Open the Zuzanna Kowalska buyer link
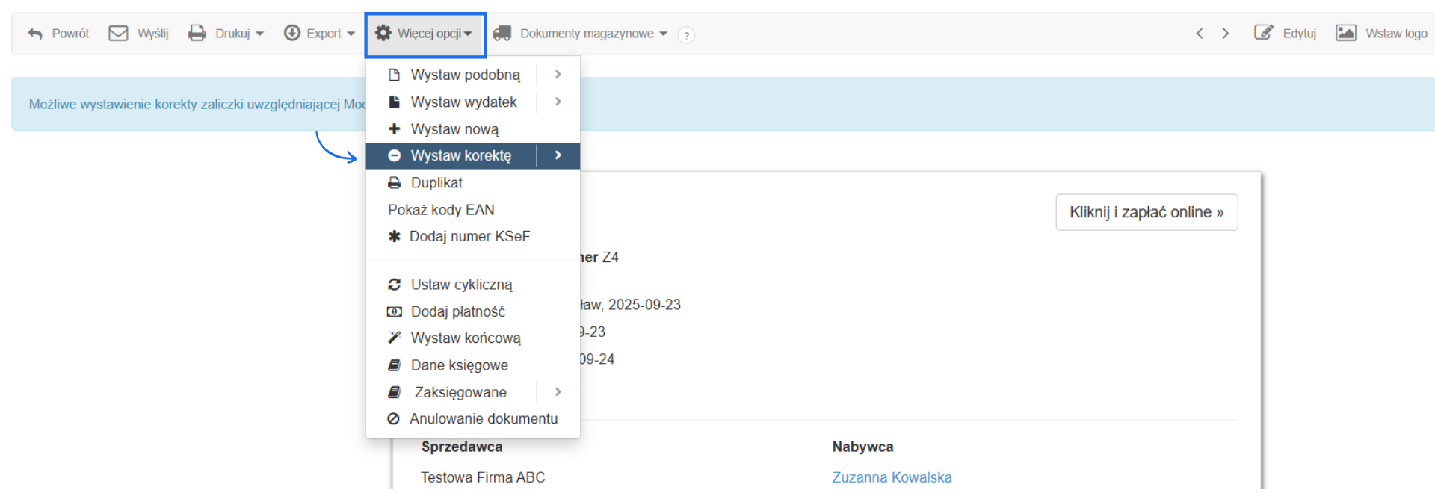 coord(892,477)
